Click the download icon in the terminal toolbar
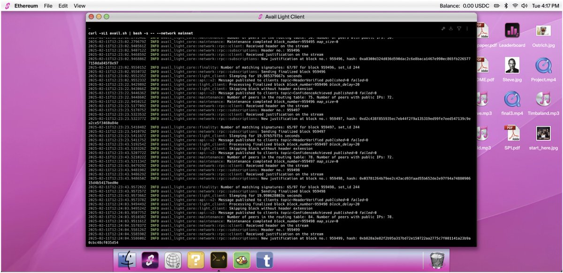 [451, 29]
